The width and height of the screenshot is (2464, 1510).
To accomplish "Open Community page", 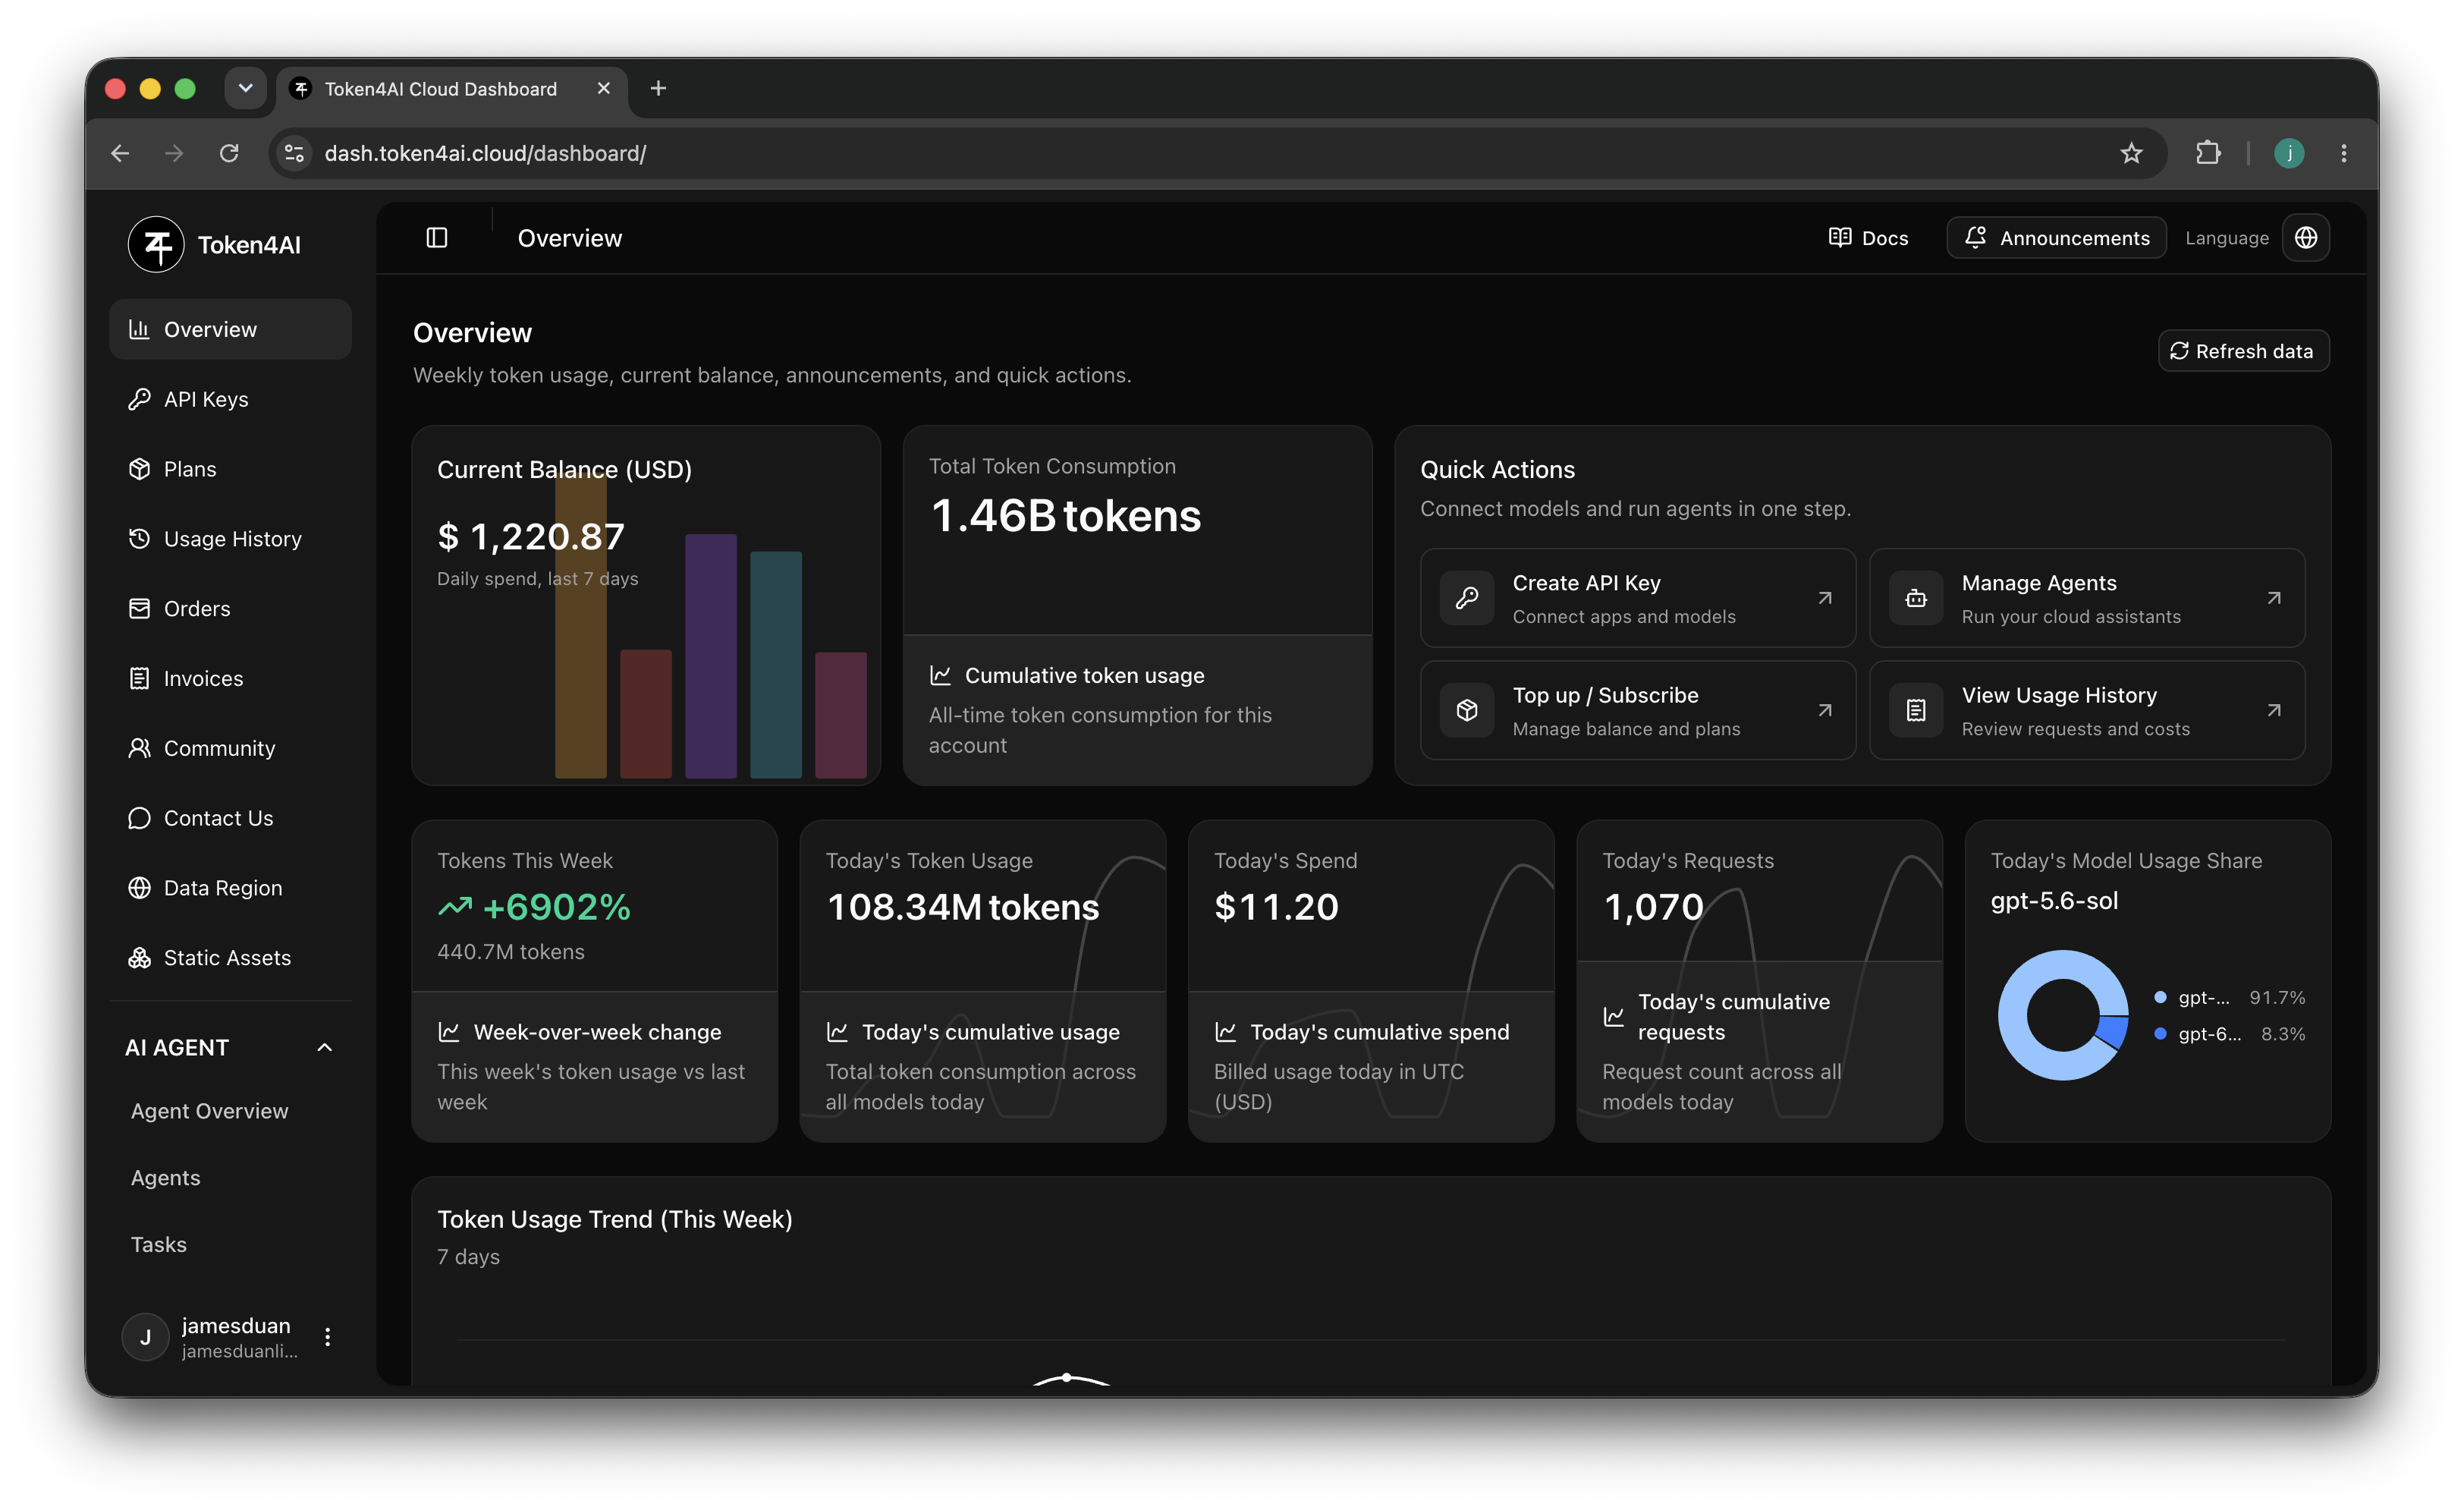I will click(x=230, y=748).
